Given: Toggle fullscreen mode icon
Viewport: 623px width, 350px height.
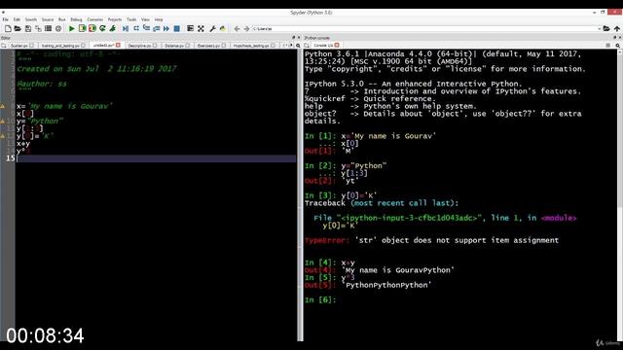Looking at the screenshot, I should (x=202, y=28).
